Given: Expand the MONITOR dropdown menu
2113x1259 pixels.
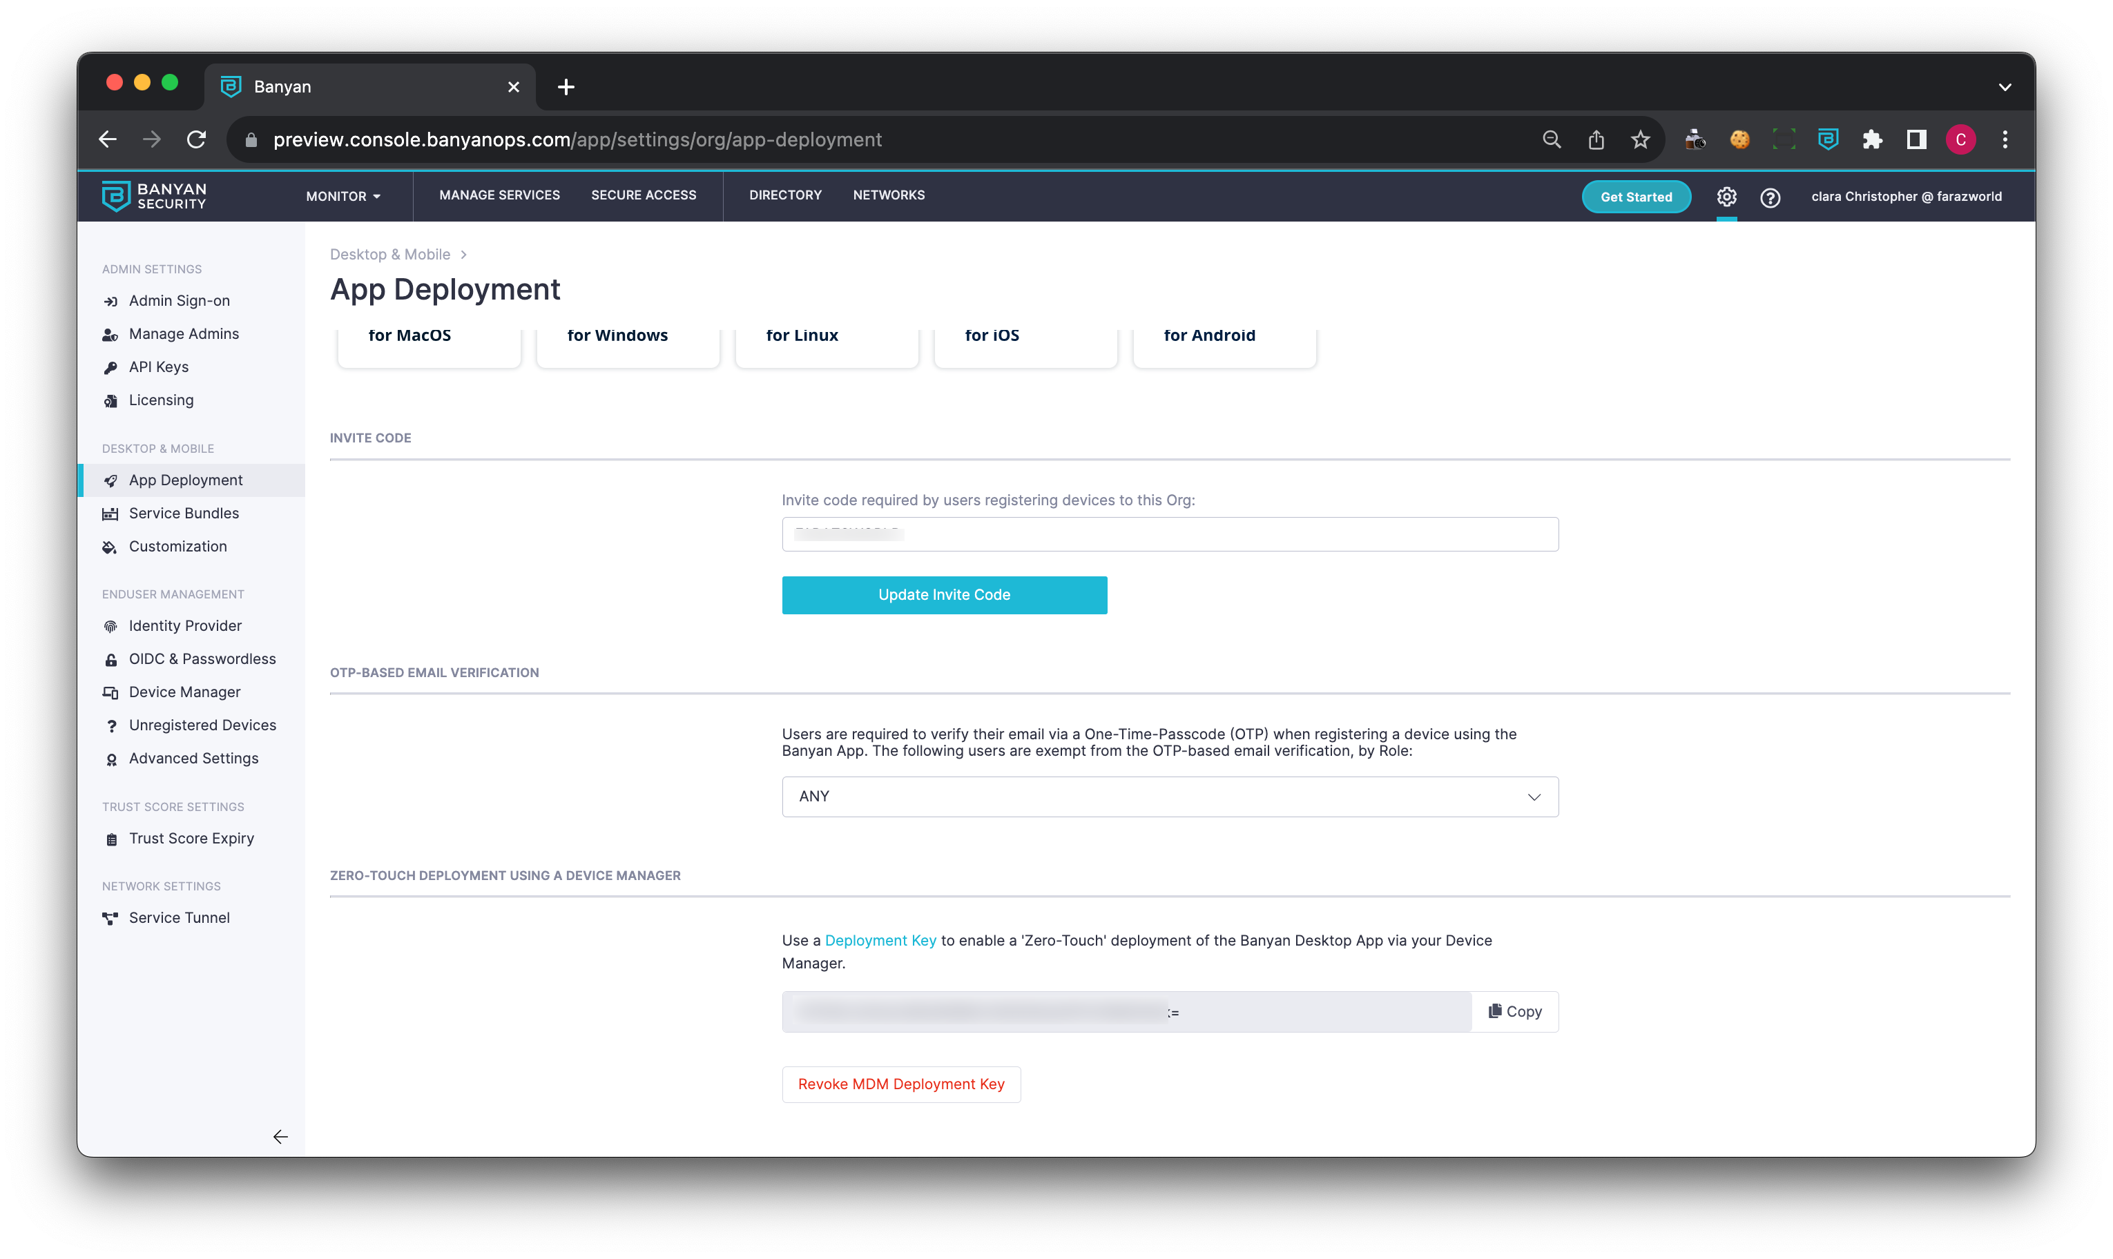Looking at the screenshot, I should (342, 196).
